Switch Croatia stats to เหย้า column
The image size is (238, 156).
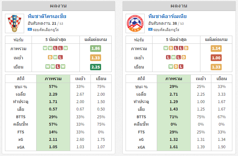pos(80,79)
